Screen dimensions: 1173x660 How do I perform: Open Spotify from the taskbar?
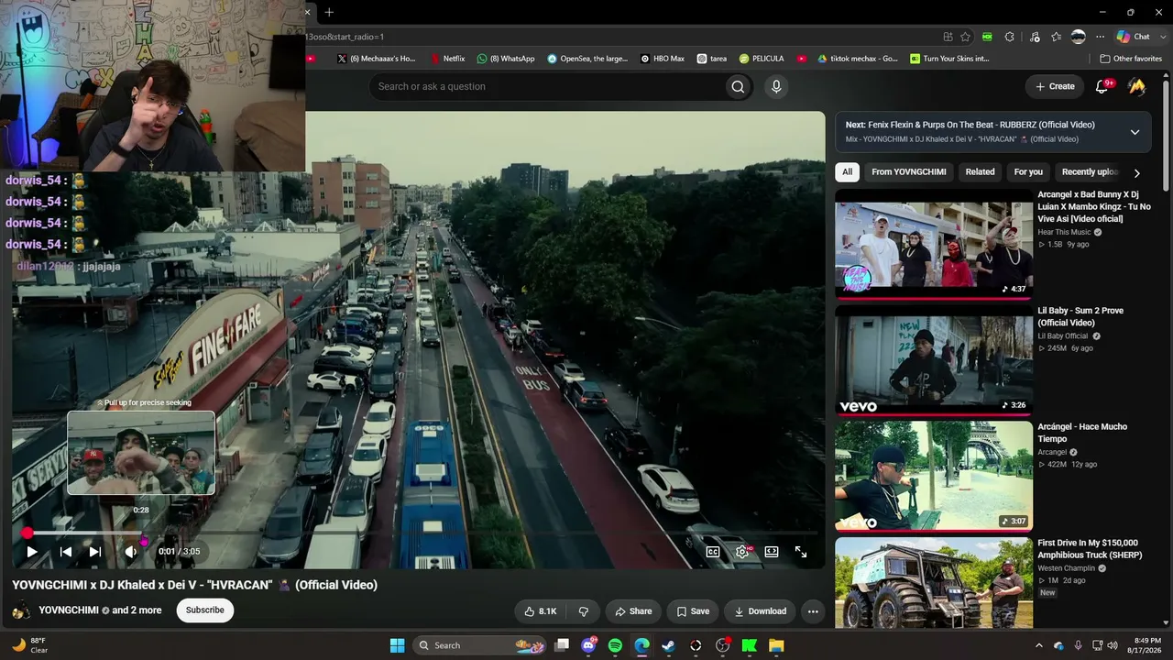pyautogui.click(x=615, y=645)
